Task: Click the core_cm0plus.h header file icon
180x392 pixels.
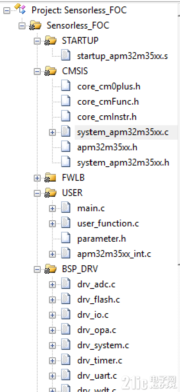Action: pos(66,86)
